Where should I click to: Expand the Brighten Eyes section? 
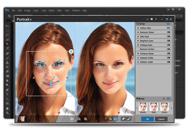point(138,41)
